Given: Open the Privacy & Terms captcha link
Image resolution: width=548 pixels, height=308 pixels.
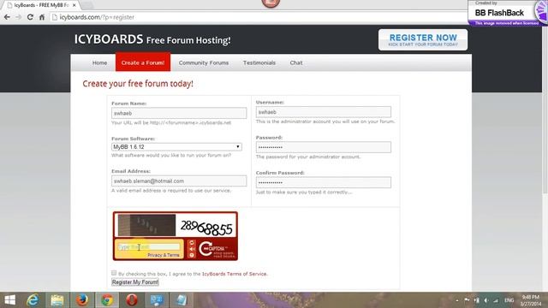Looking at the screenshot, I should pos(164,255).
